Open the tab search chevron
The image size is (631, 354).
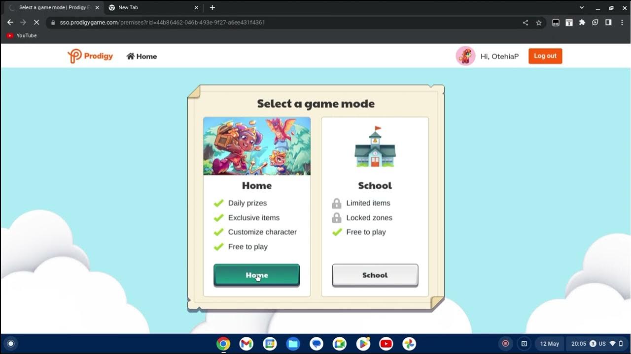pos(582,7)
